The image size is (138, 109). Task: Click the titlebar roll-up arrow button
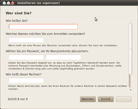point(4,3)
